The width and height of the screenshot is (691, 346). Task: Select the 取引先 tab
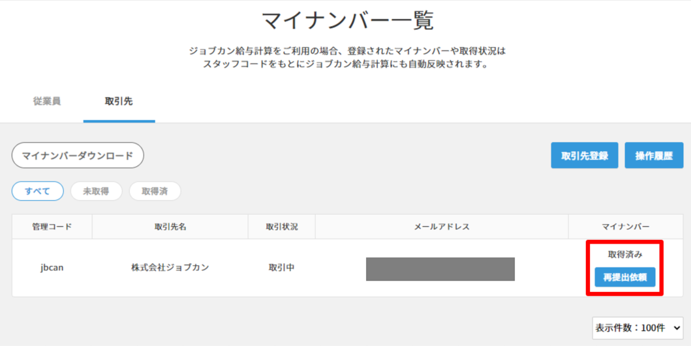(119, 101)
